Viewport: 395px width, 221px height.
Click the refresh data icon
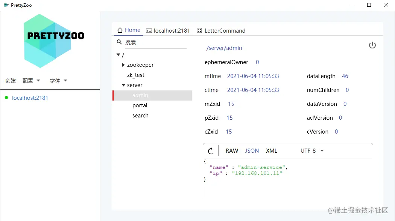point(211,151)
